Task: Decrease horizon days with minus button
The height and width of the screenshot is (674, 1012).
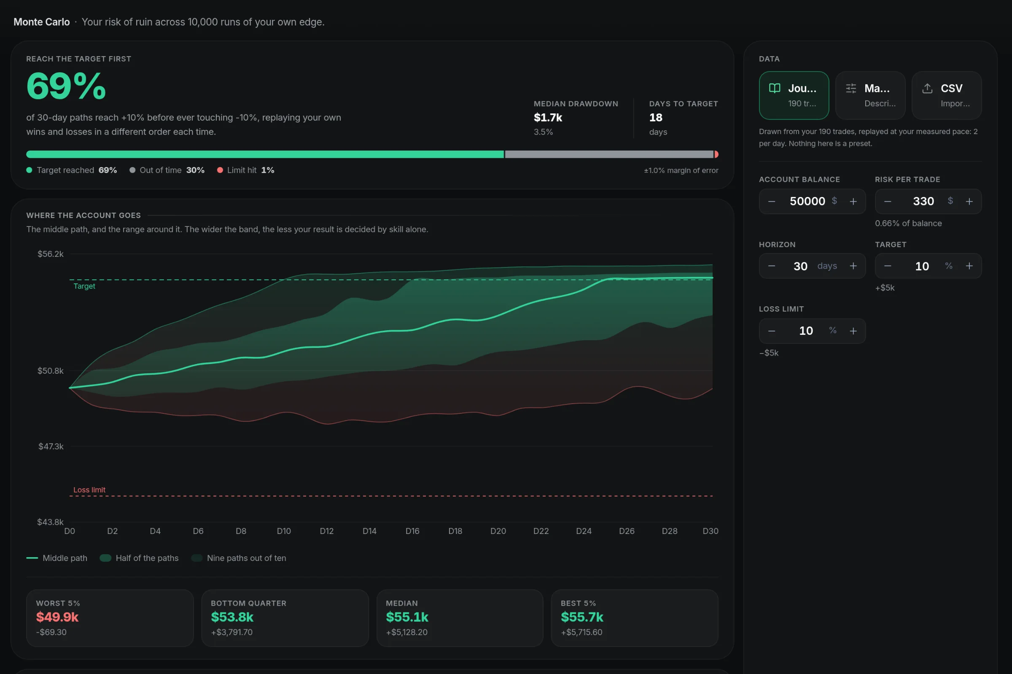Action: point(771,266)
